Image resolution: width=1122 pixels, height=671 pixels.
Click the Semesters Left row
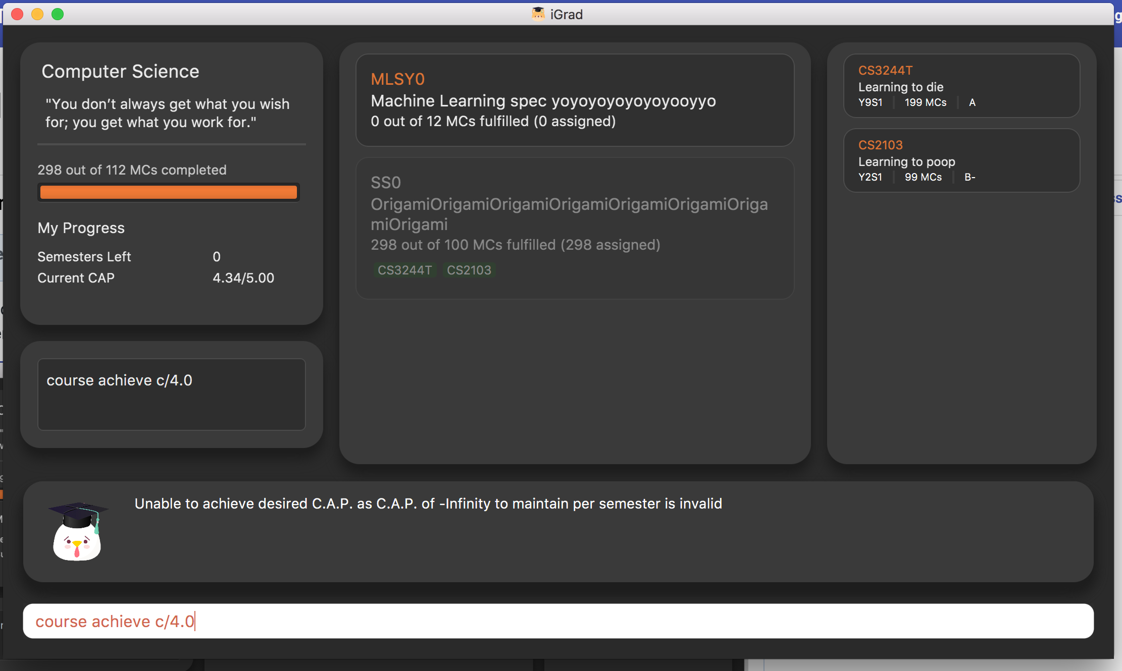coord(129,257)
